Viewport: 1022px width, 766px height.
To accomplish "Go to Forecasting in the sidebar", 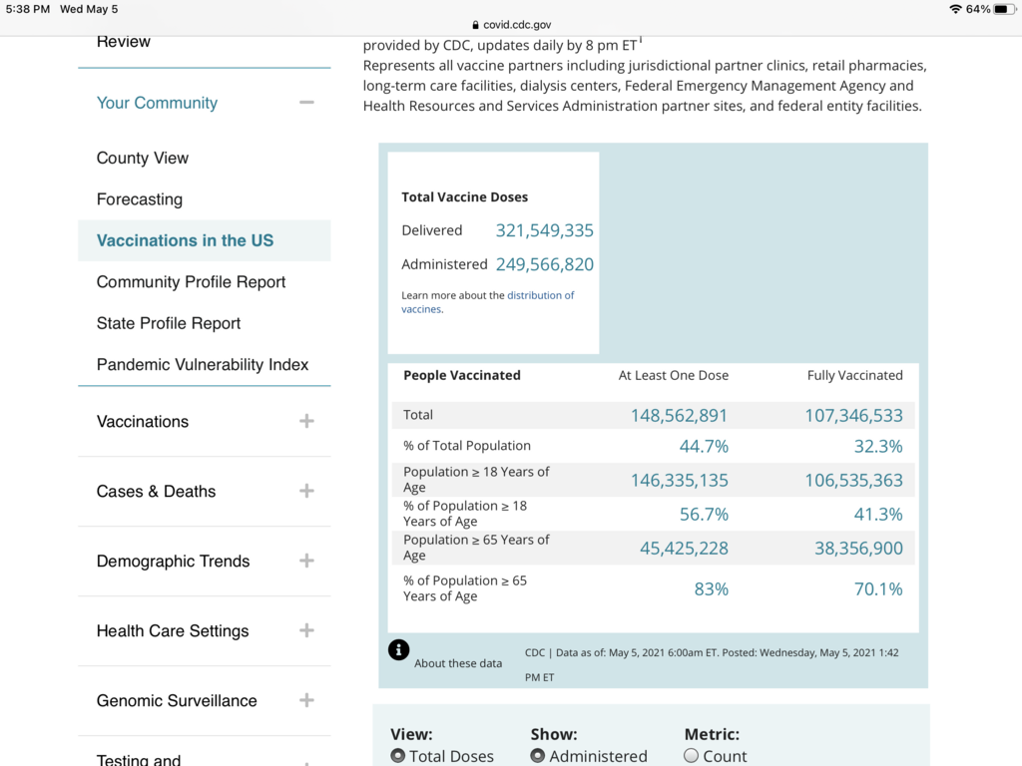I will pos(140,199).
